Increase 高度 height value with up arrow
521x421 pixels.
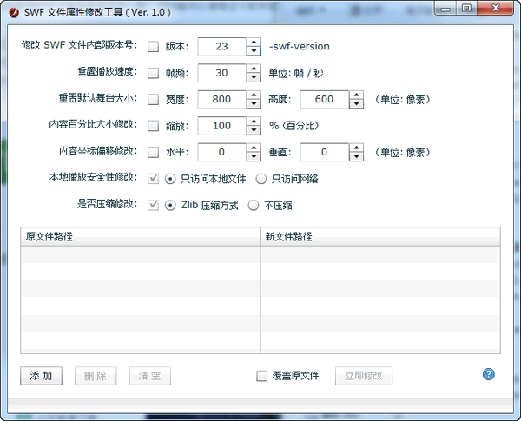tap(356, 95)
